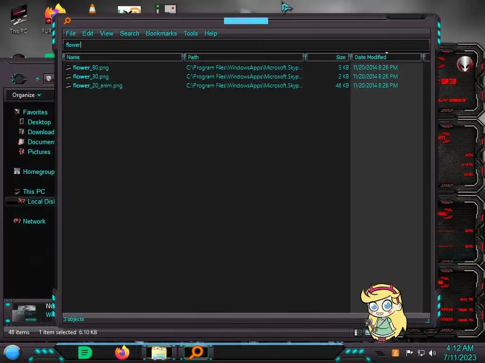Click the Everything magnifier icon in title bar
The height and width of the screenshot is (363, 485).
tap(67, 21)
